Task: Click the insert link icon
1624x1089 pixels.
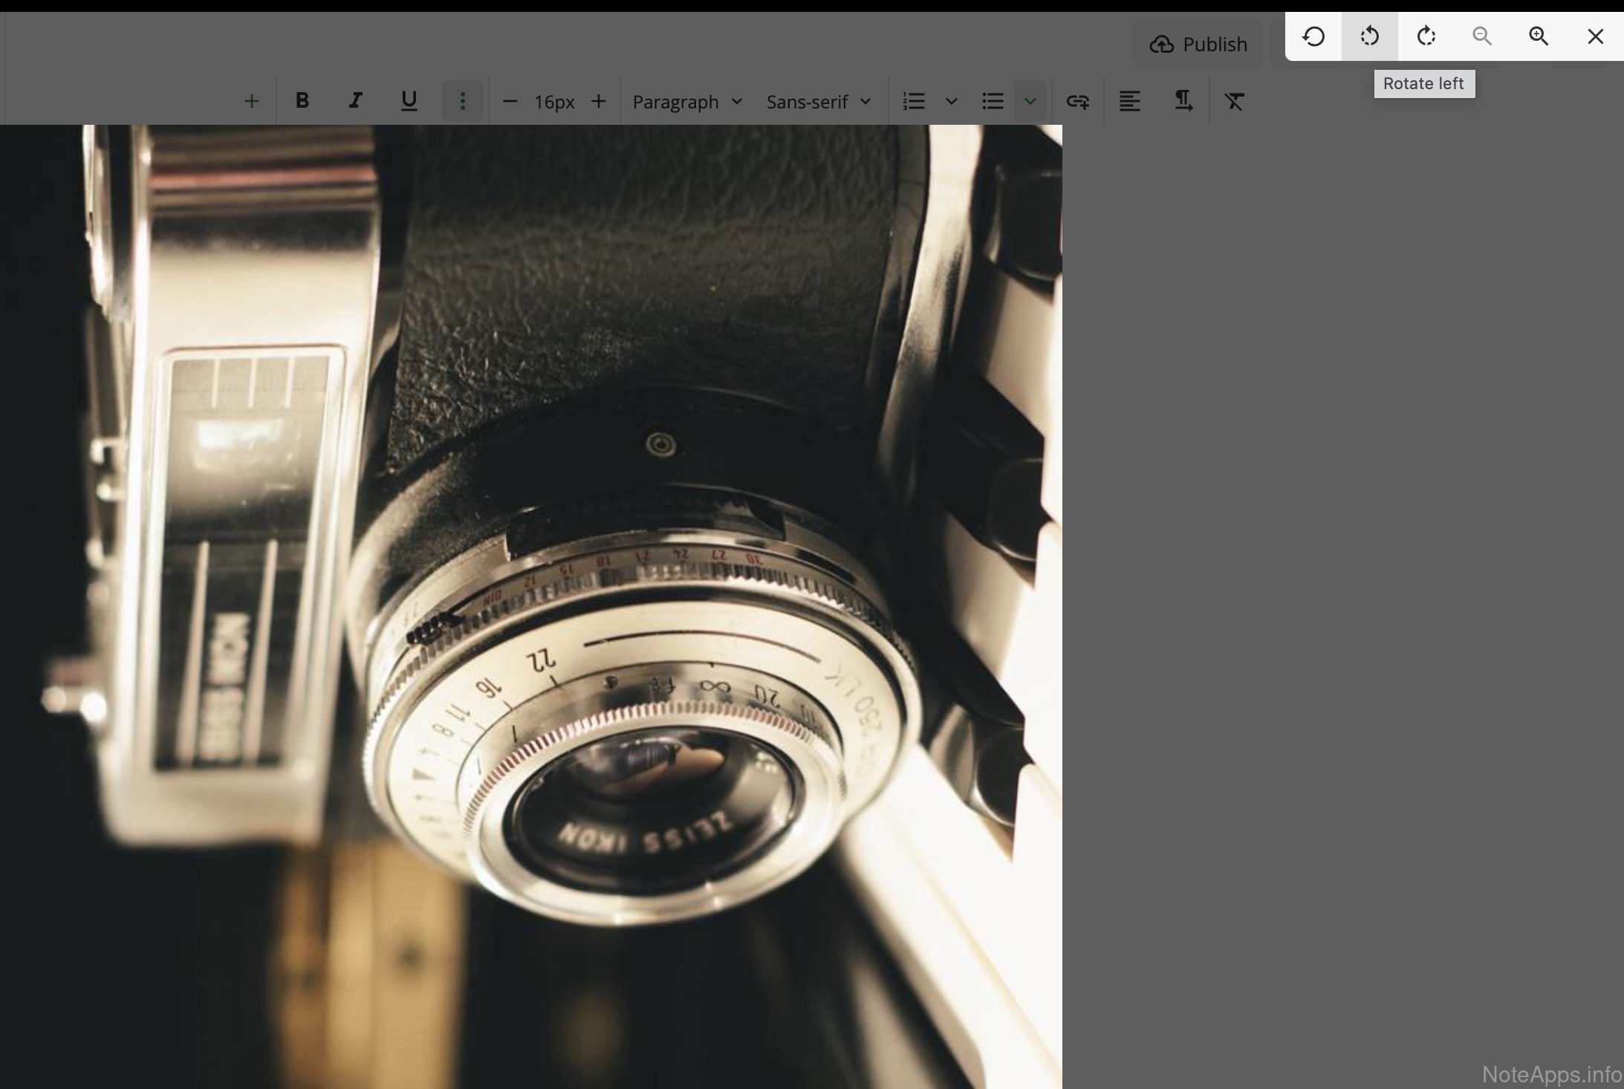Action: point(1077,101)
